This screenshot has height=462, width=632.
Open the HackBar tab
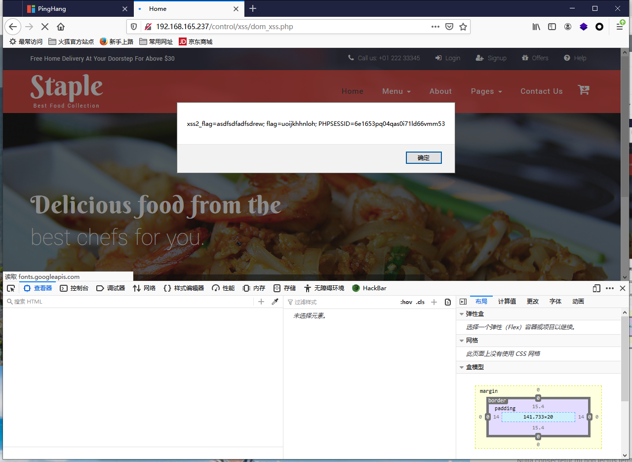(x=369, y=288)
